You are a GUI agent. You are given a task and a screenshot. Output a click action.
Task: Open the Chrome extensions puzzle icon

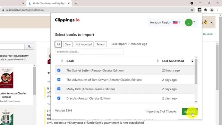click(x=206, y=10)
